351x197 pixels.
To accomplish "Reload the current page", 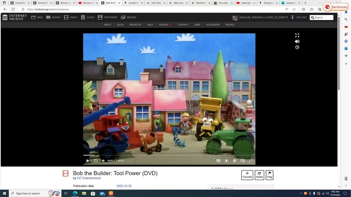I will click(x=13, y=9).
